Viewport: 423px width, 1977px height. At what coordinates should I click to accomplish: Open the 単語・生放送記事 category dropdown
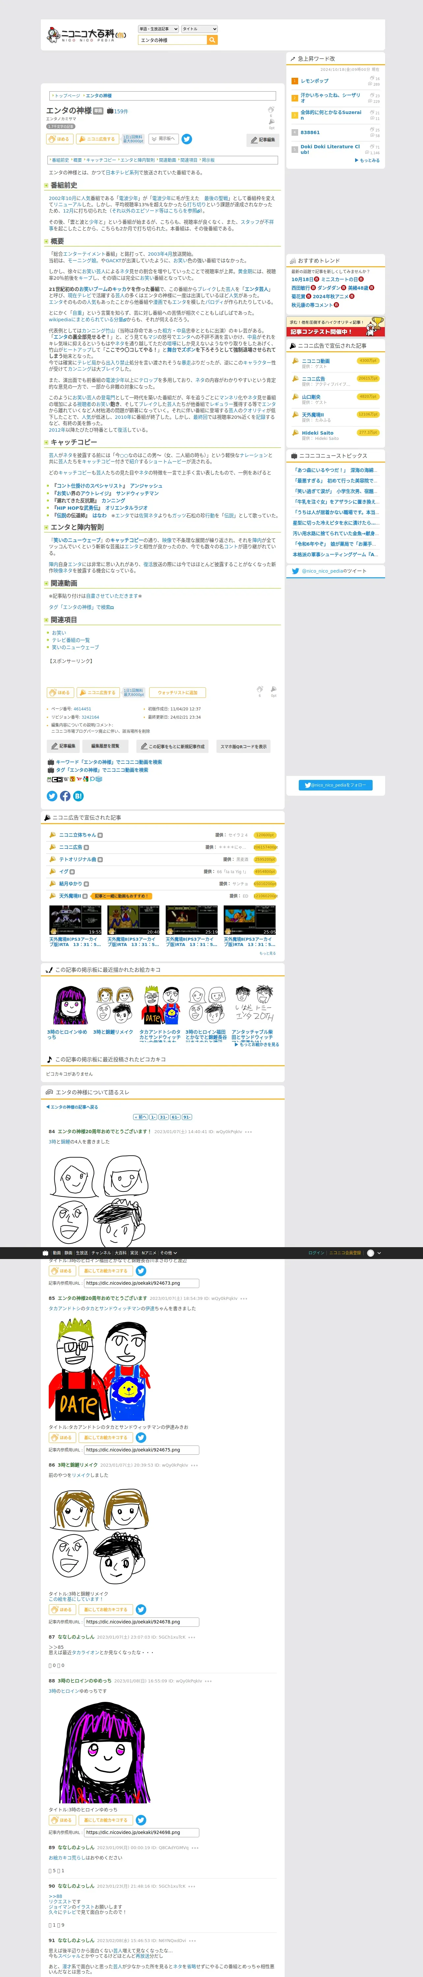pyautogui.click(x=158, y=29)
